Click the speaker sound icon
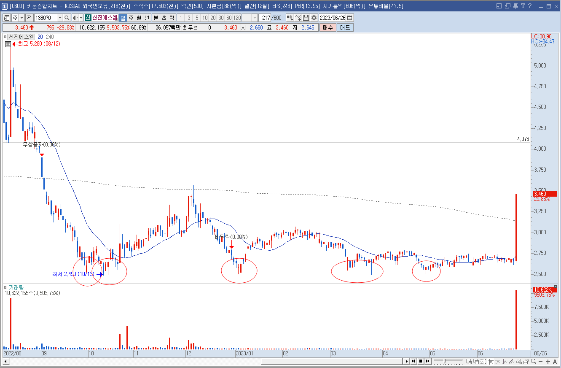This screenshot has width=561, height=368. click(75, 18)
